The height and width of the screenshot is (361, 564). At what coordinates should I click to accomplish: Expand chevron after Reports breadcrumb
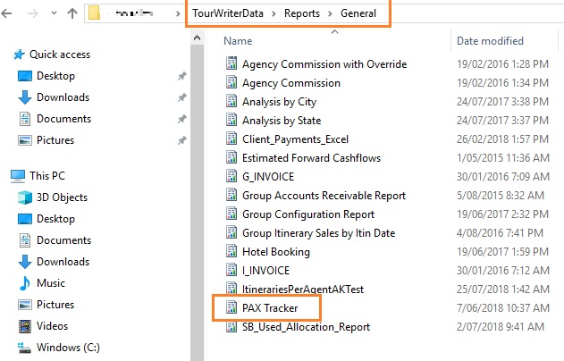pyautogui.click(x=330, y=13)
